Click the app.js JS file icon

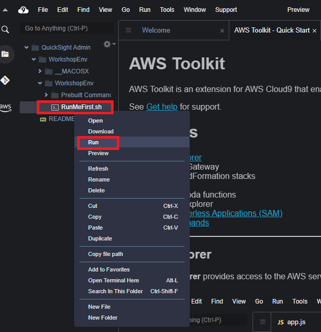pyautogui.click(x=281, y=322)
